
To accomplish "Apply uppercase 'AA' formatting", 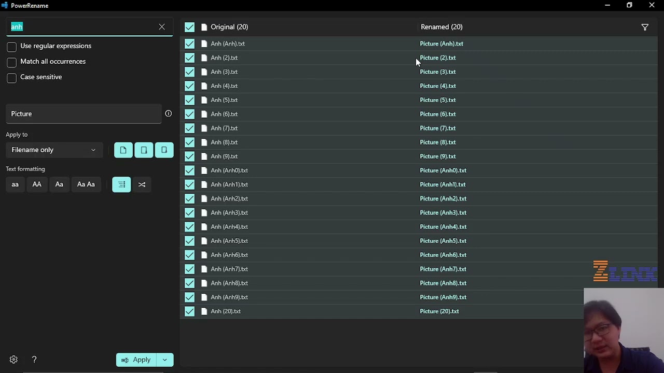I will click(37, 184).
